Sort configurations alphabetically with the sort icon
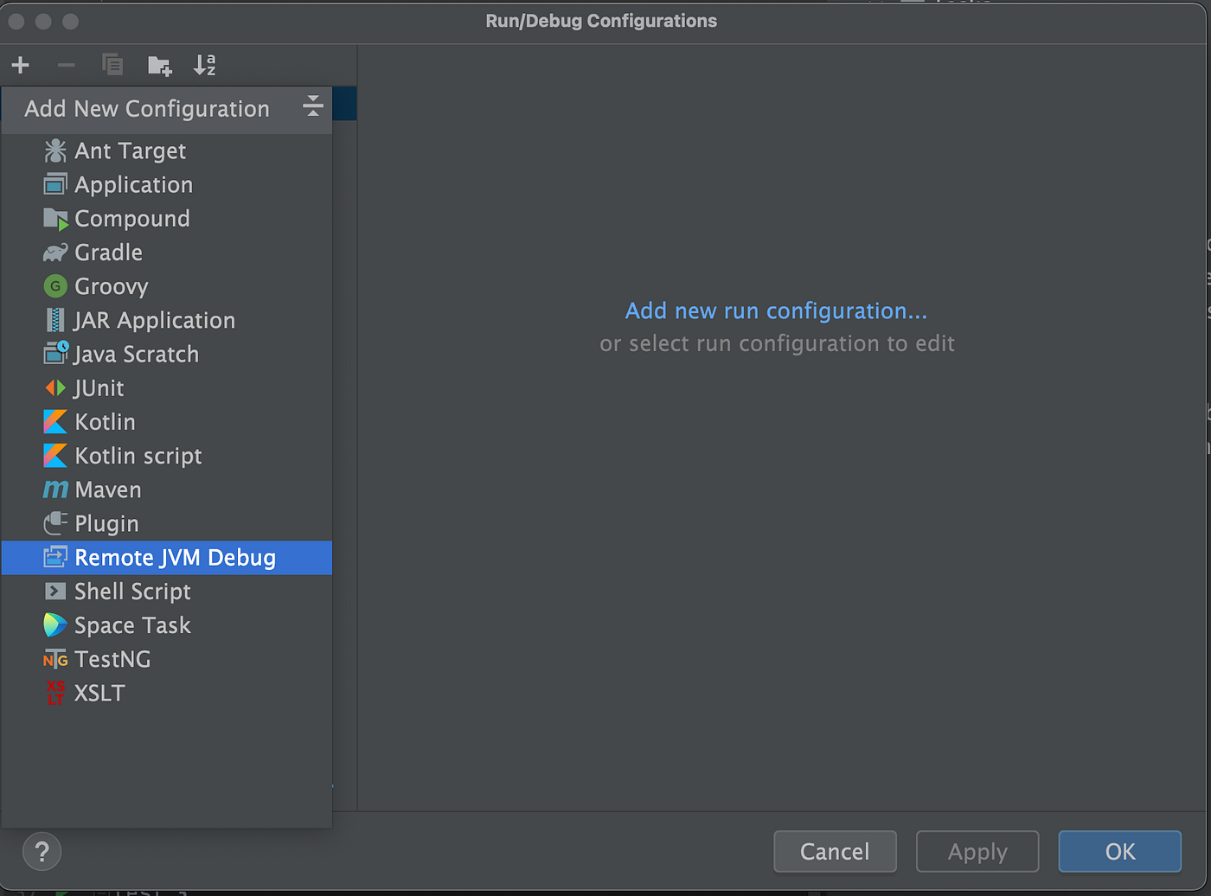Screen dimensions: 1211x896 point(204,65)
